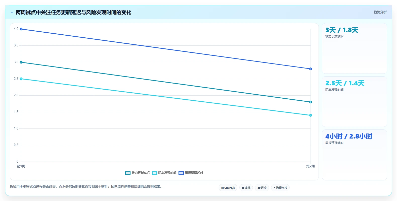Click the 1.5 y-axis tick label

coord(16,112)
